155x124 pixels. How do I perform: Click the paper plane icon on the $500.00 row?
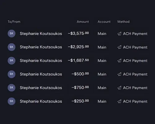point(119,74)
